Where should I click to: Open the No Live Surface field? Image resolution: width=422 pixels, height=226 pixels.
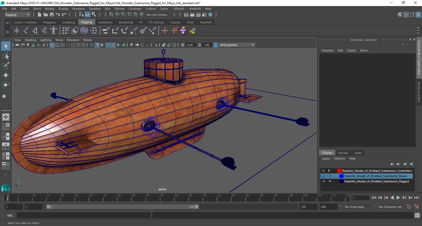click(x=158, y=15)
